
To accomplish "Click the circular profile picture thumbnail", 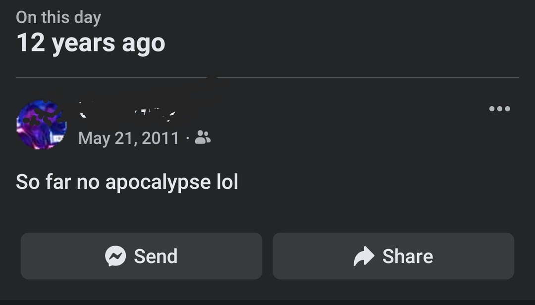I will tap(42, 125).
